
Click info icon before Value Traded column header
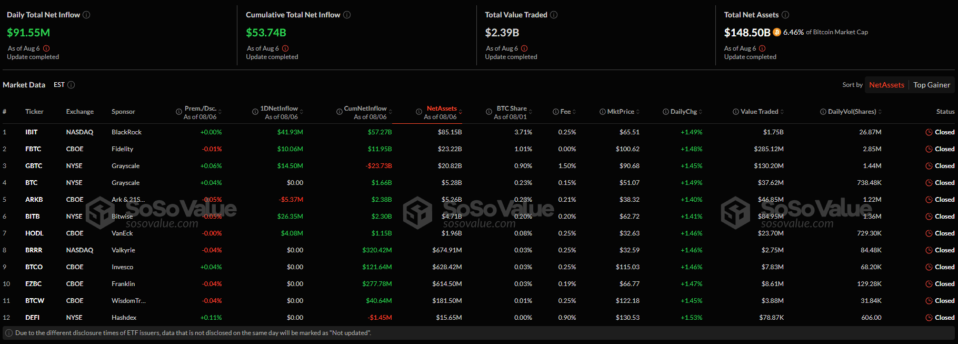(x=736, y=112)
